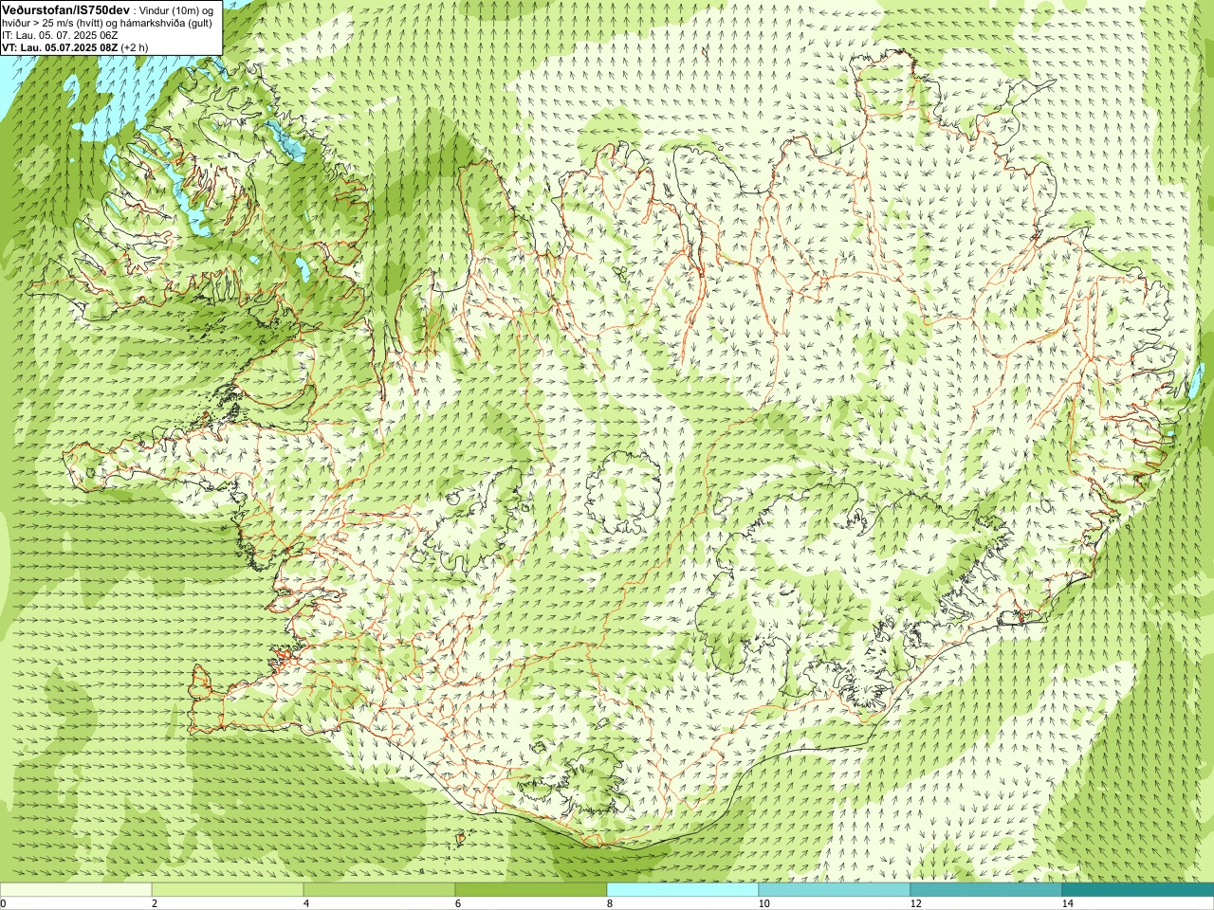
Task: Click the '8' label on the color scale
Action: 610,903
